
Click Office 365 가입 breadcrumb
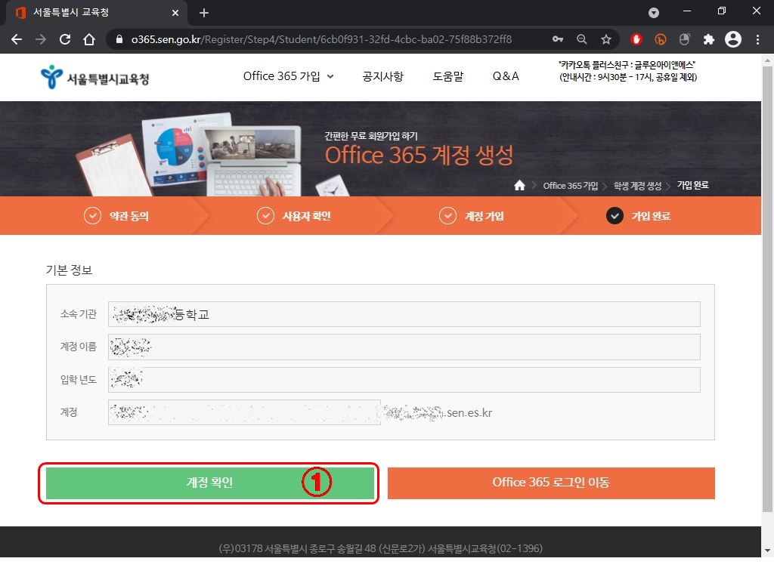tap(570, 186)
